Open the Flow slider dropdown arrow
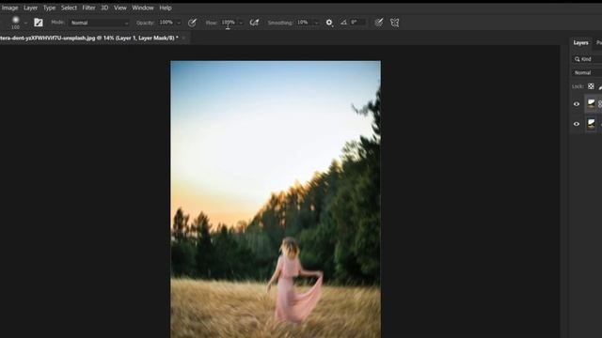Viewport: 602px width, 338px height. coord(241,23)
